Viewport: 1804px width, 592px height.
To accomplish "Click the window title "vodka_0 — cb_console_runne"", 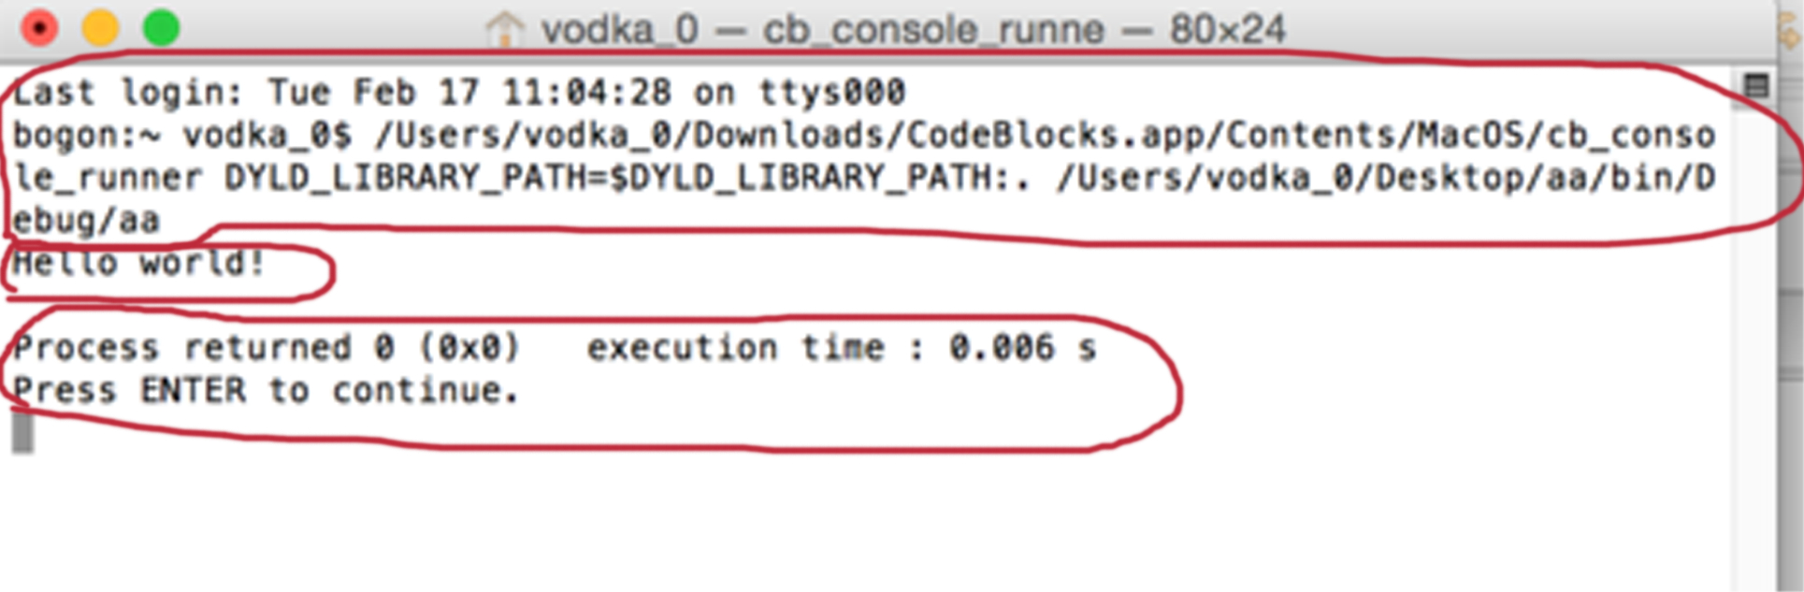I will click(821, 30).
